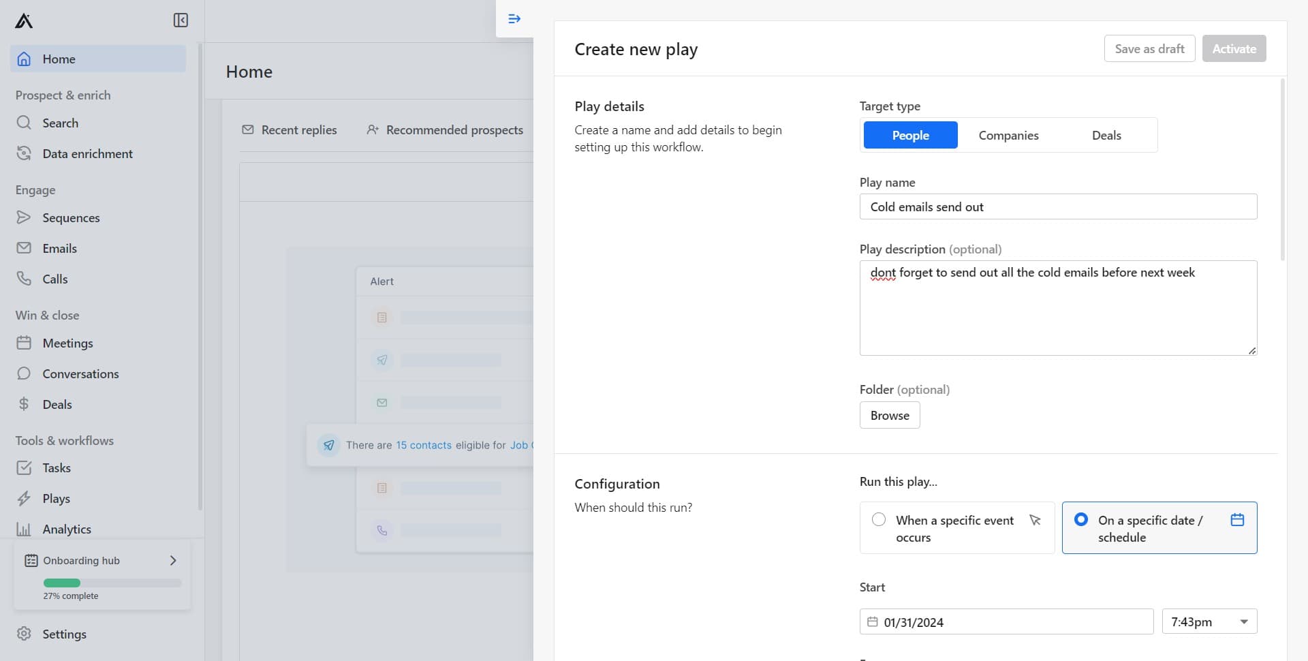The width and height of the screenshot is (1308, 661).
Task: Click the Play name input field
Action: pos(1058,207)
